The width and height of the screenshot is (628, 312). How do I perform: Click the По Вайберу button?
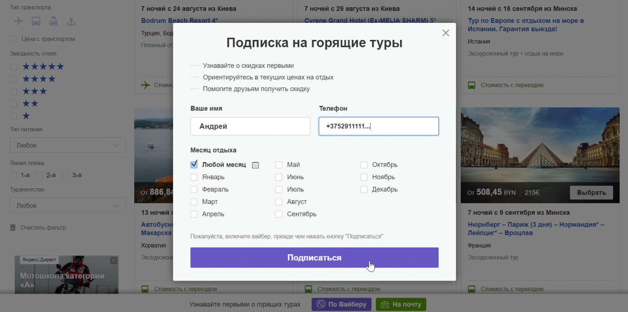(342, 304)
